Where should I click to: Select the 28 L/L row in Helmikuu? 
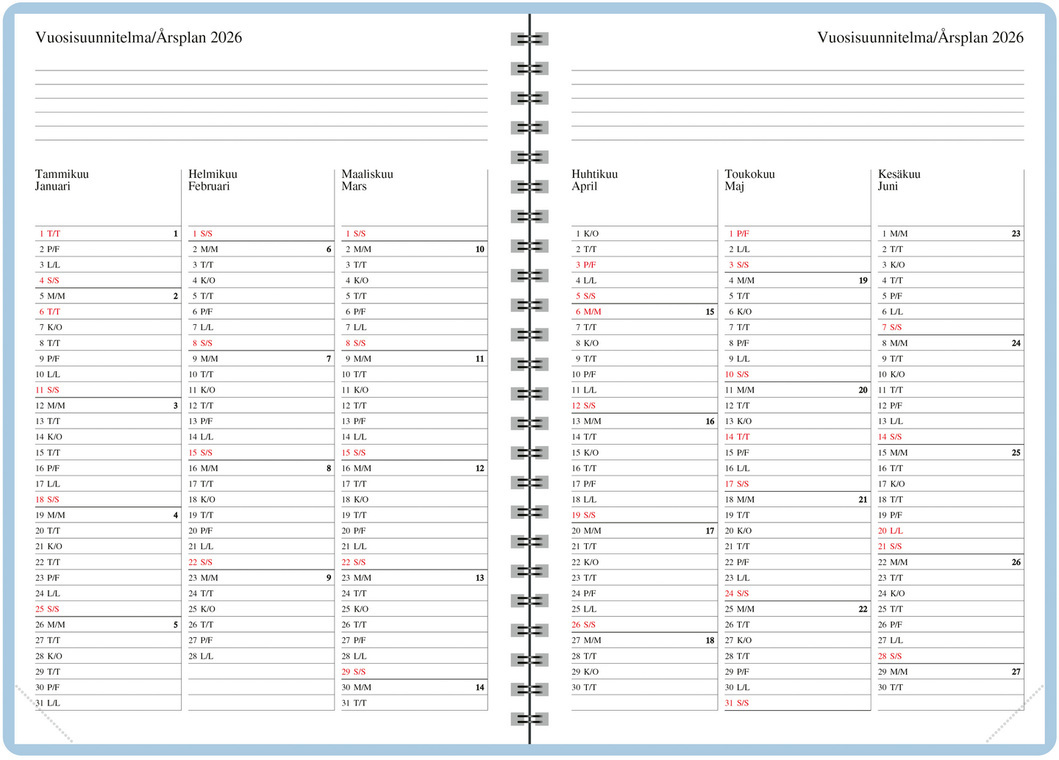[x=203, y=656]
